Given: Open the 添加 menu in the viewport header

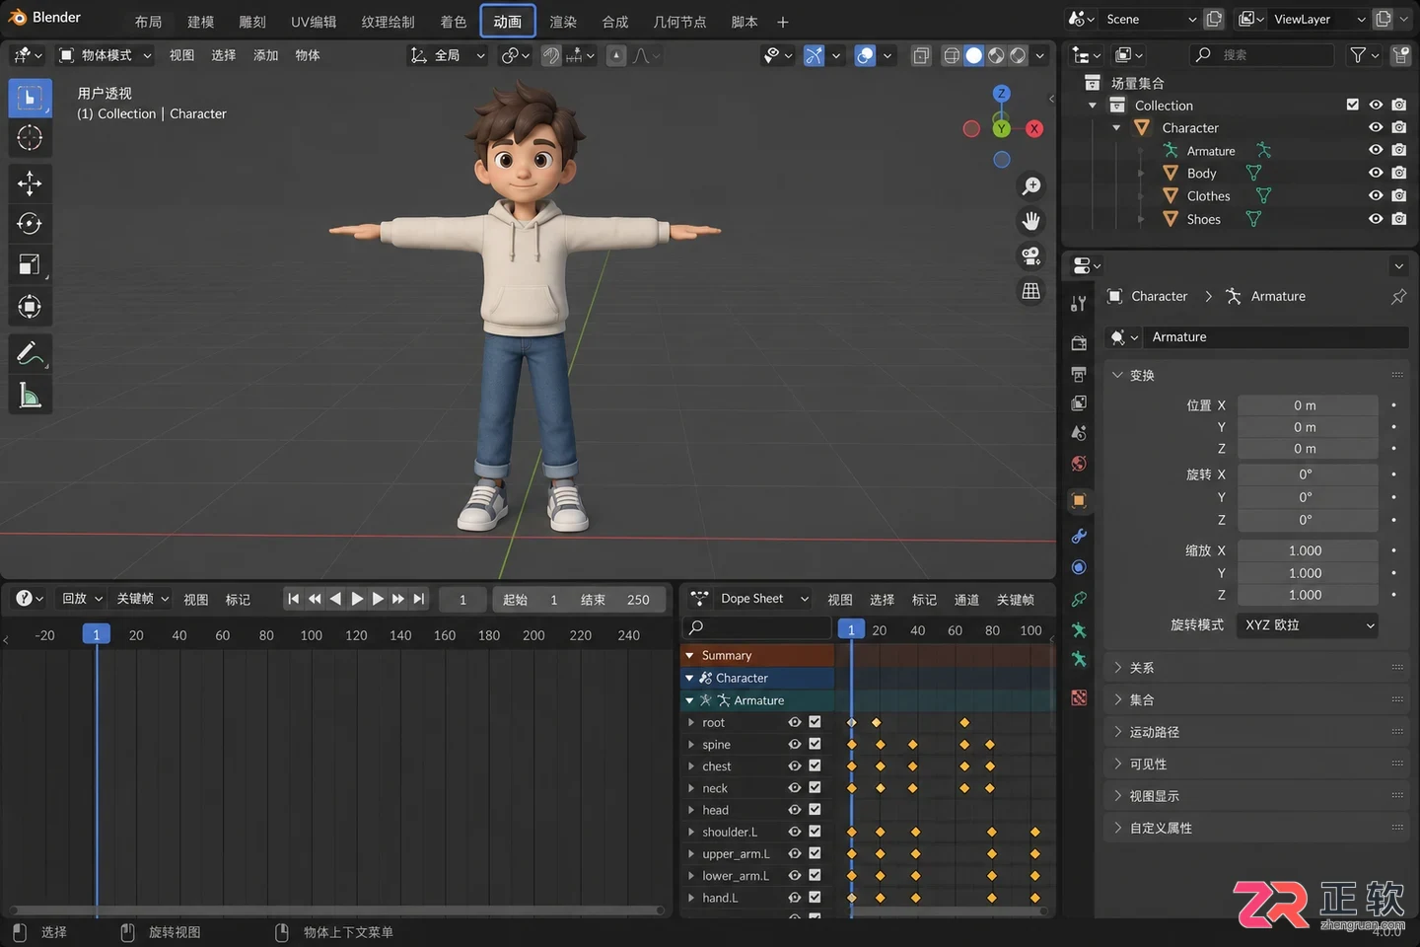Looking at the screenshot, I should pyautogui.click(x=266, y=55).
